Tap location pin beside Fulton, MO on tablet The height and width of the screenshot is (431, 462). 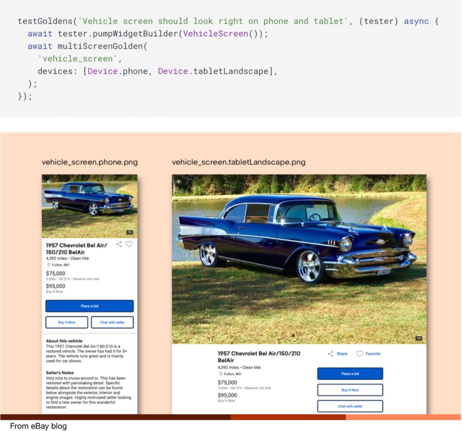[x=221, y=374]
